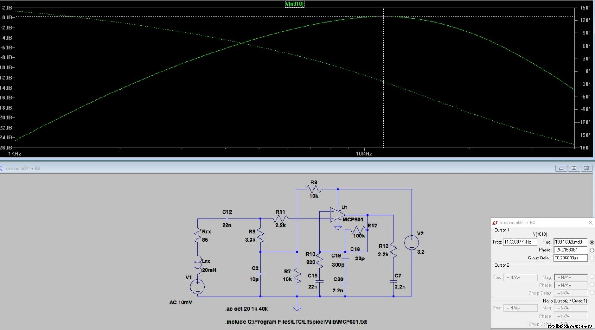Click the 22p value of C18
This screenshot has height=330, width=595.
point(360,258)
